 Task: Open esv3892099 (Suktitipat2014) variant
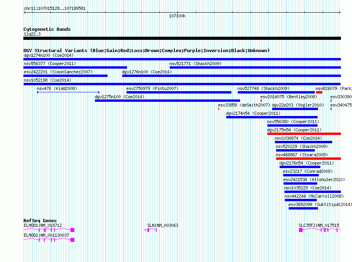tap(303, 208)
